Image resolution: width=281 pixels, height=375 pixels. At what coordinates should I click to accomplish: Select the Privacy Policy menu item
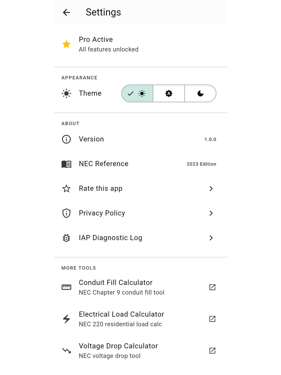coord(140,213)
